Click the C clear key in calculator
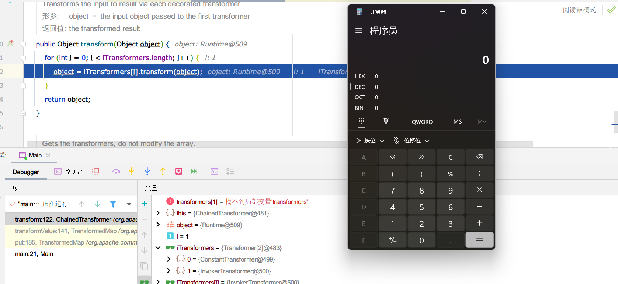 point(451,157)
